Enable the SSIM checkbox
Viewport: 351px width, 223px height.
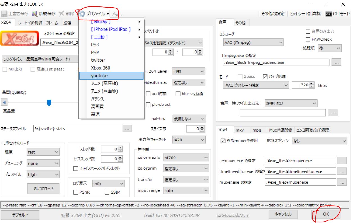(107, 192)
